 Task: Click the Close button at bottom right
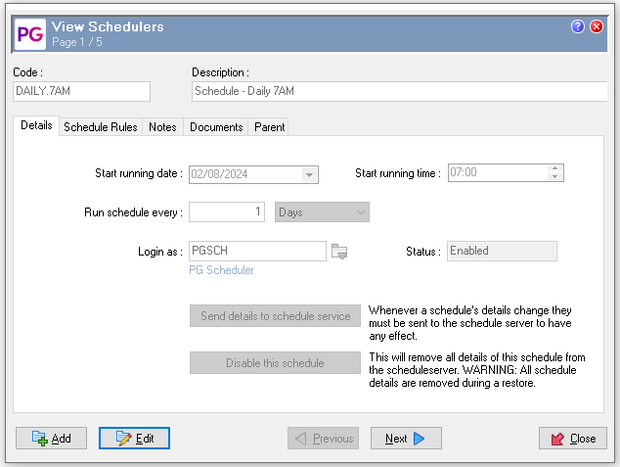(573, 439)
